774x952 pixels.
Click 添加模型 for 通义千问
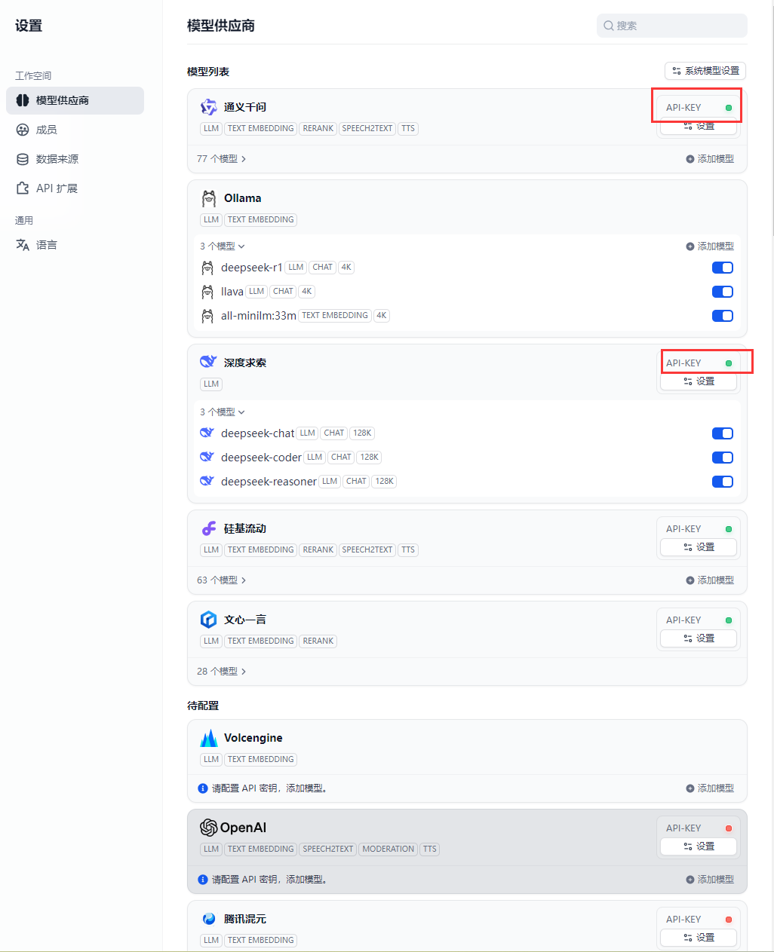click(x=710, y=159)
